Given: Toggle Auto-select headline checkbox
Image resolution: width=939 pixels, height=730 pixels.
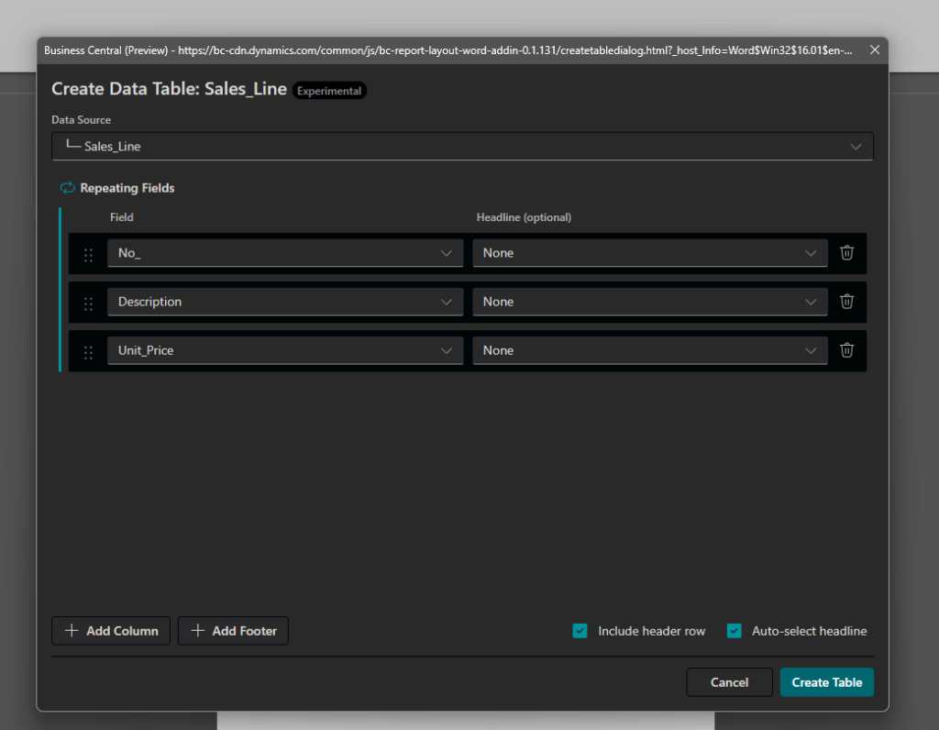Looking at the screenshot, I should 735,631.
